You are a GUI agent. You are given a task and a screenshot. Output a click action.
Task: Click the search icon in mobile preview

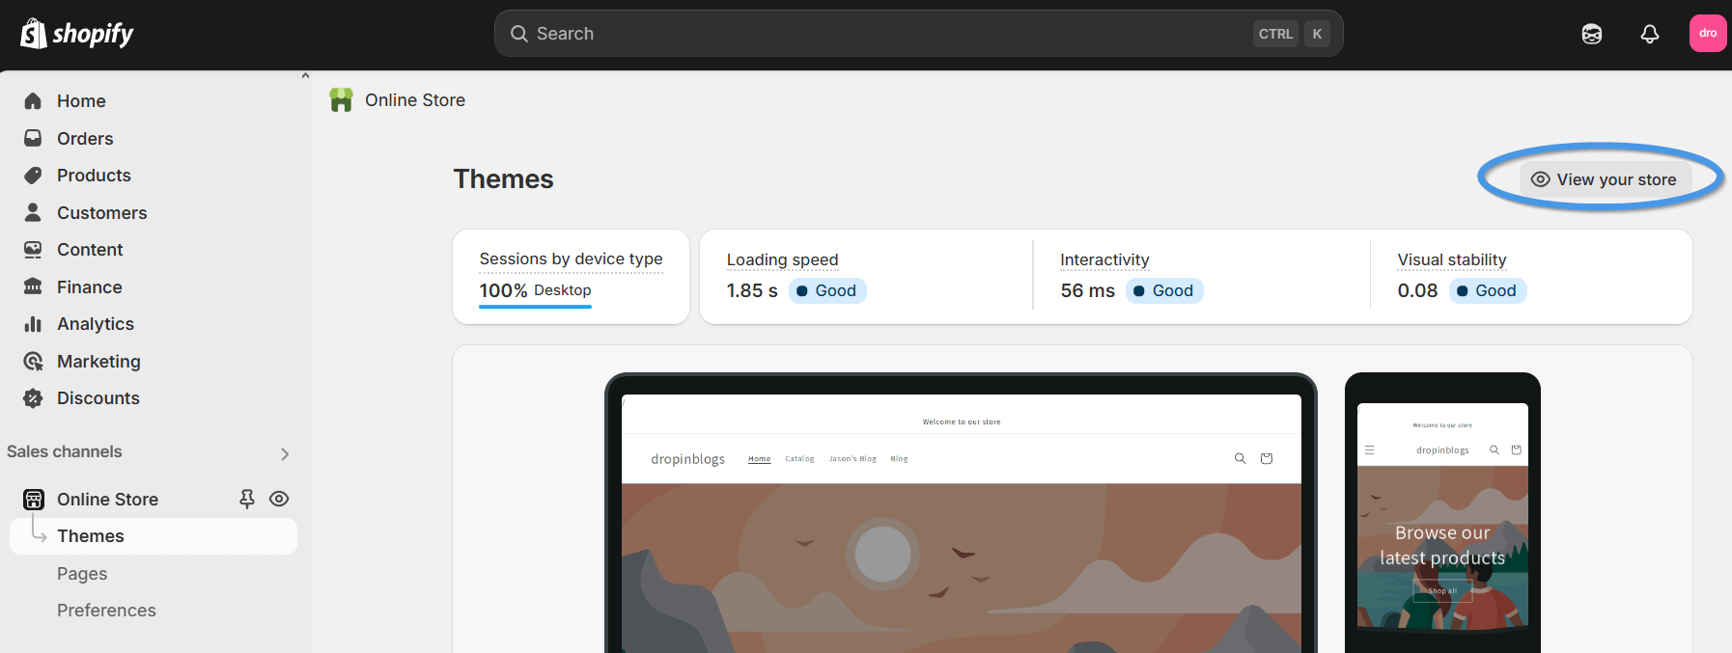(1495, 450)
